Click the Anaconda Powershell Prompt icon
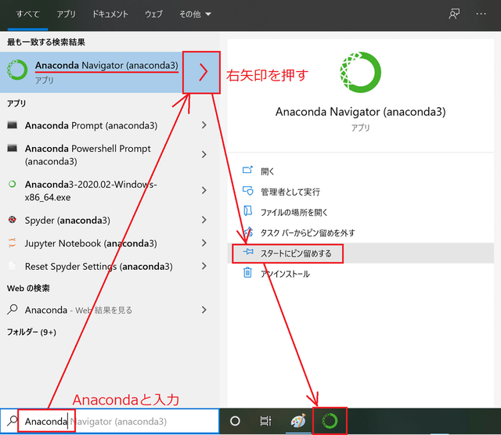This screenshot has height=435, width=501. [13, 148]
